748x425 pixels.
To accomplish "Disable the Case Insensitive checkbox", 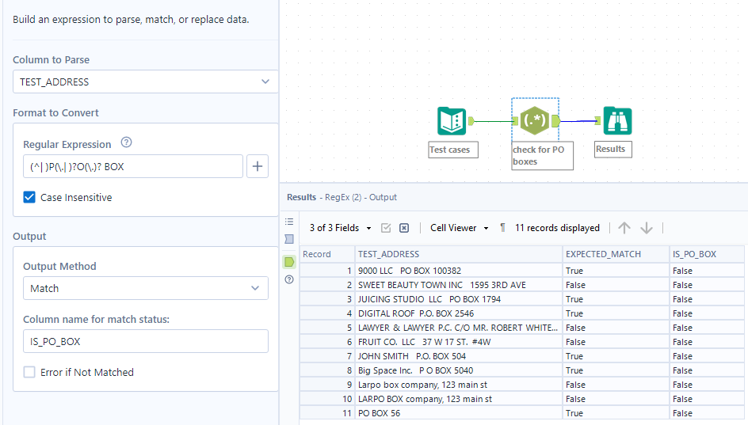I will (29, 198).
